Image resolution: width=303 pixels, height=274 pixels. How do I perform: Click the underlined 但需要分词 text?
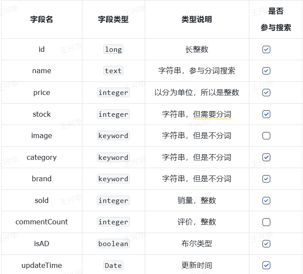212,114
